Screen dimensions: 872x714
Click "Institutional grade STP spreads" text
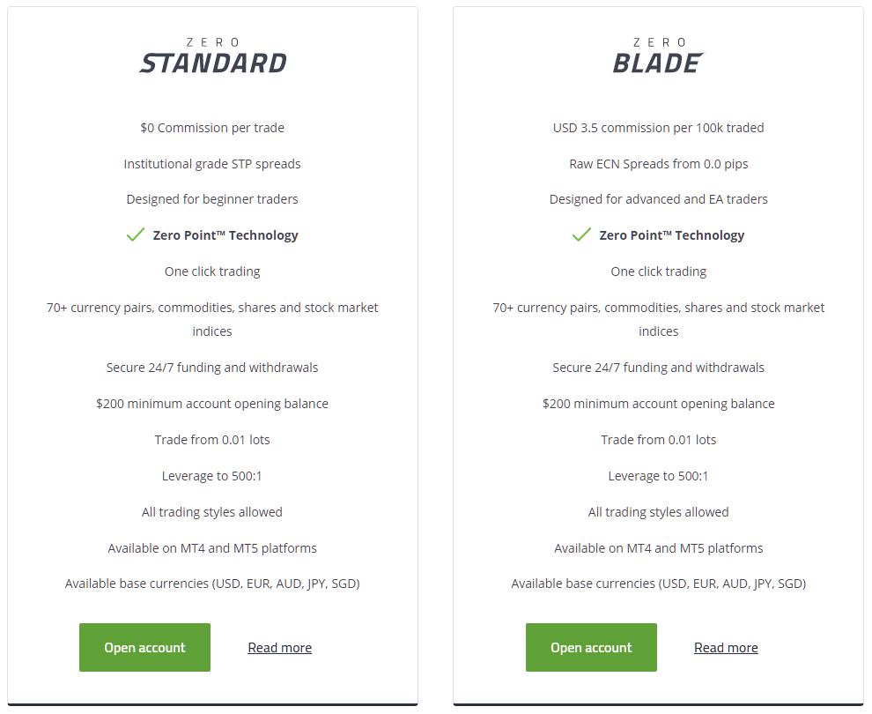coord(212,164)
